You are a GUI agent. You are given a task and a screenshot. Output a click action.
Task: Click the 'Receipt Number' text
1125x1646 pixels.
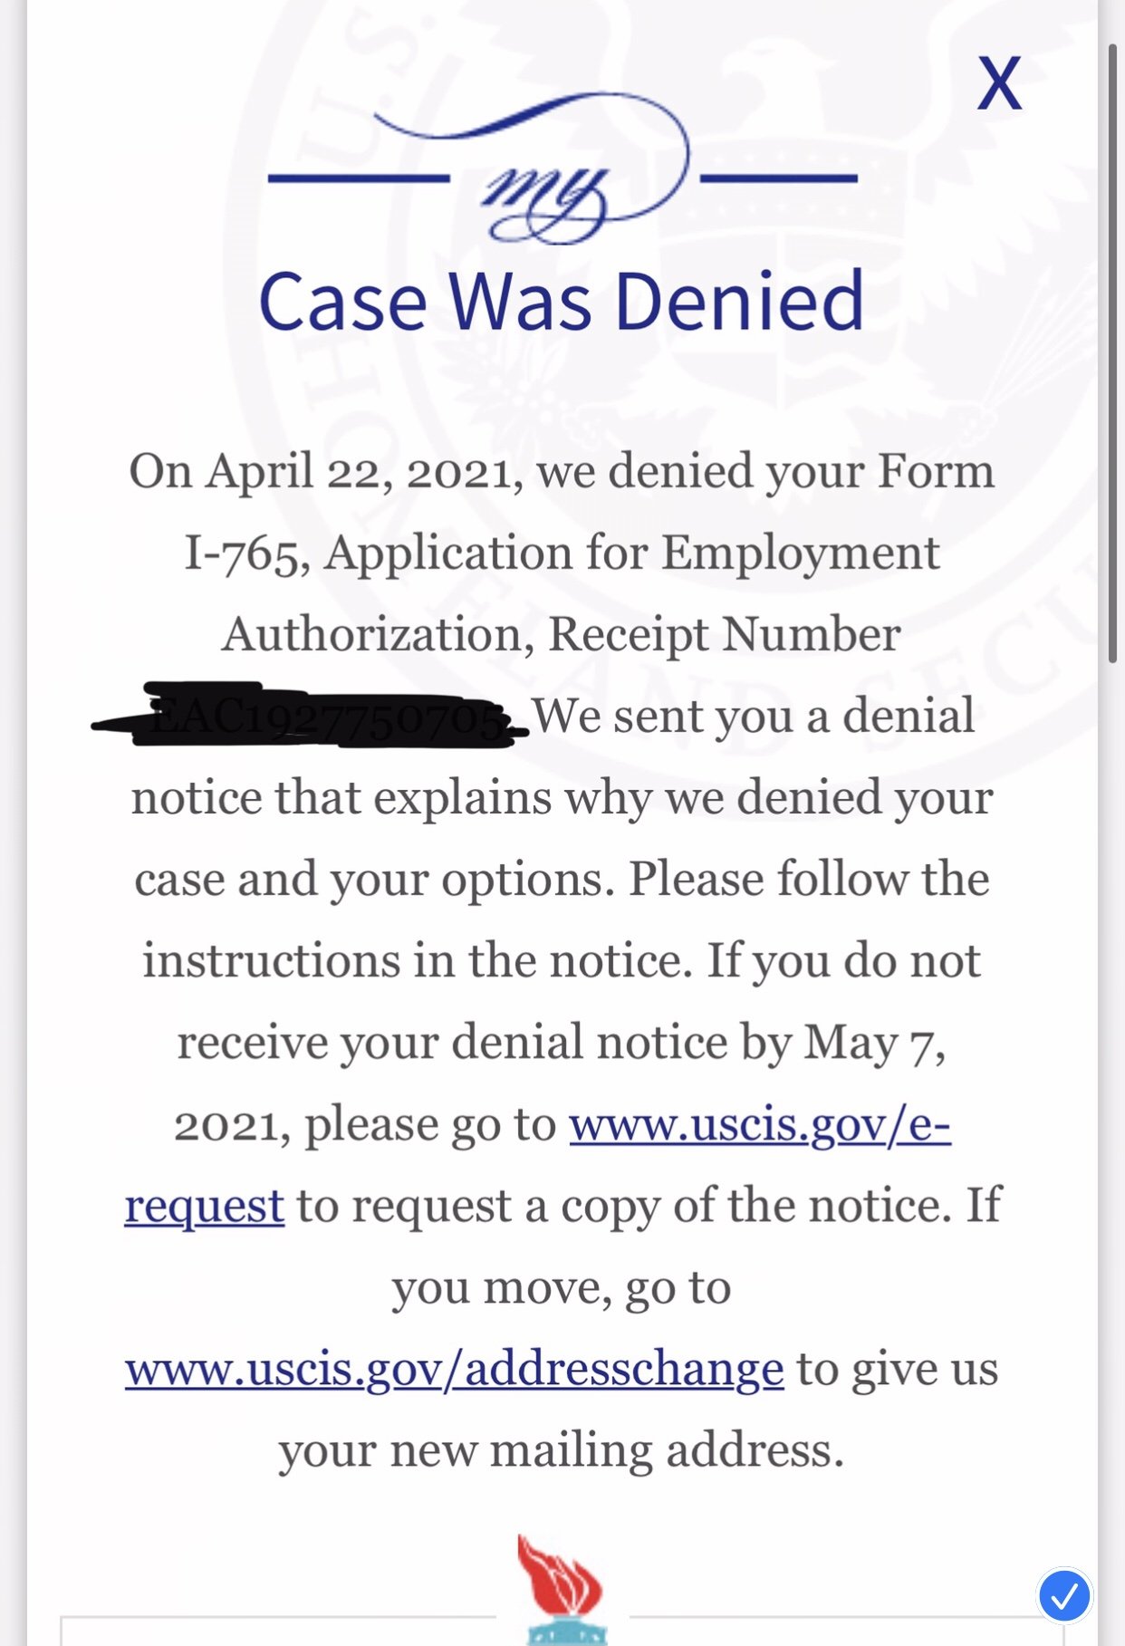tap(725, 634)
